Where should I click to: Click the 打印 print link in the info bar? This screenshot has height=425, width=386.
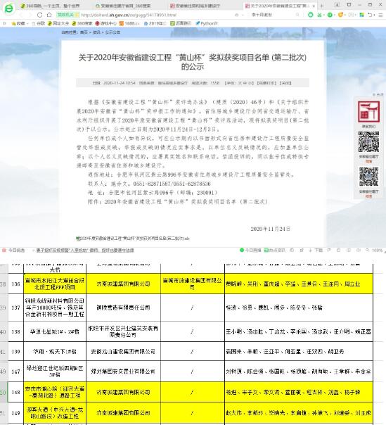point(266,83)
